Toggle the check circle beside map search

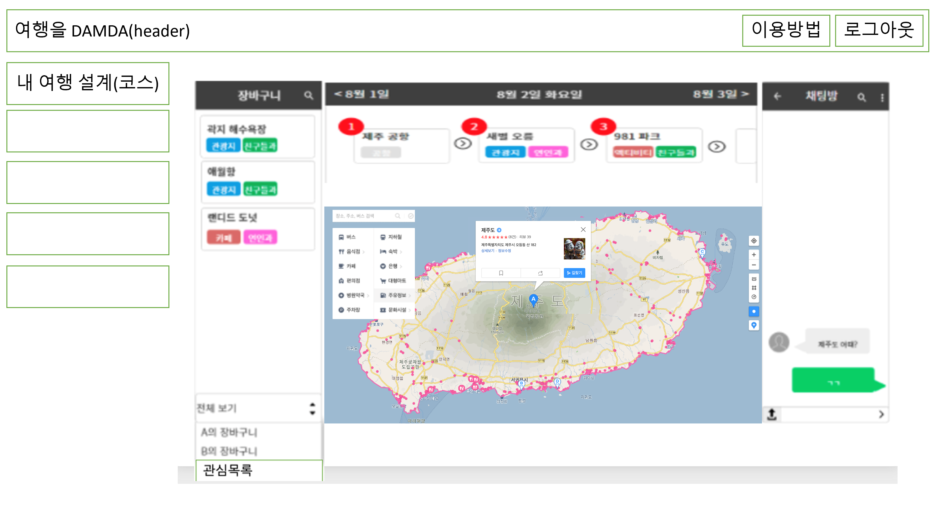pyautogui.click(x=411, y=216)
